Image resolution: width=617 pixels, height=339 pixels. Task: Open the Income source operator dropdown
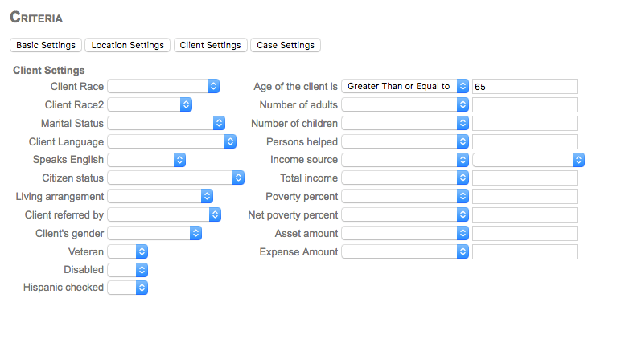405,160
